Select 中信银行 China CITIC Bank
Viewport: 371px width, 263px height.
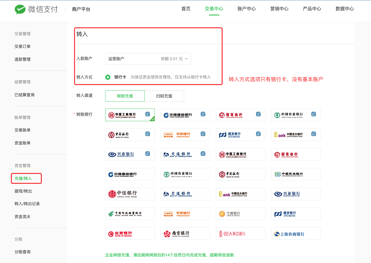pos(130,194)
